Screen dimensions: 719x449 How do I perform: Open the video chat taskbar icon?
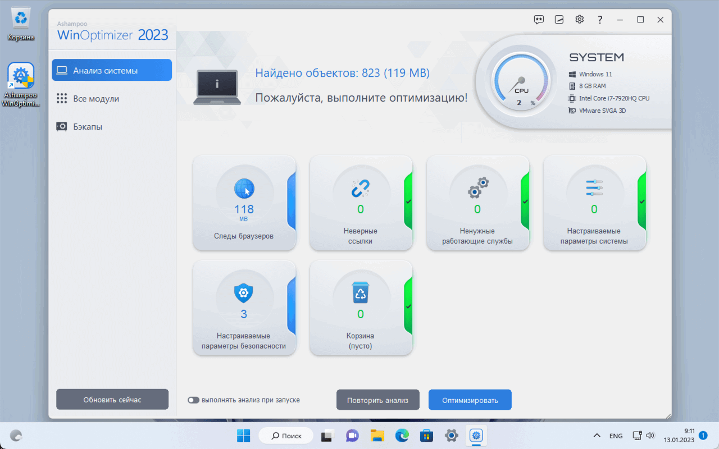[352, 436]
